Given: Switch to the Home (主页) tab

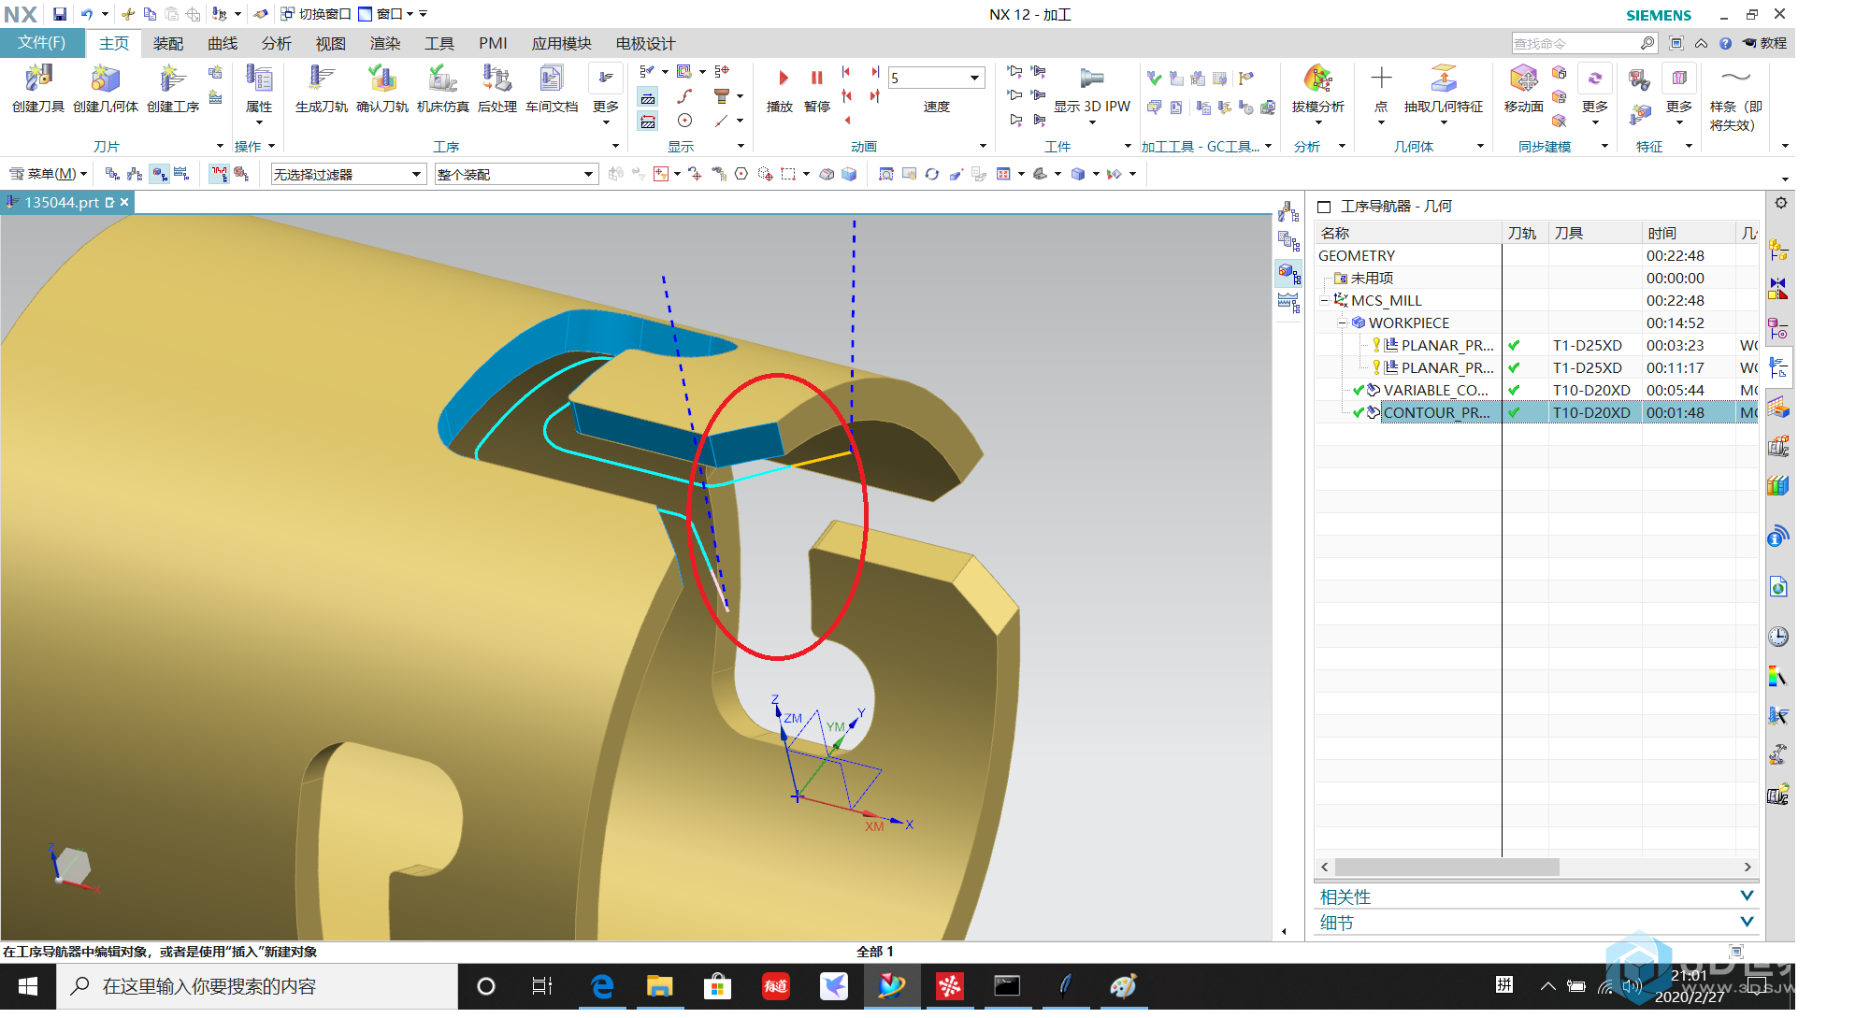Looking at the screenshot, I should pos(114,43).
